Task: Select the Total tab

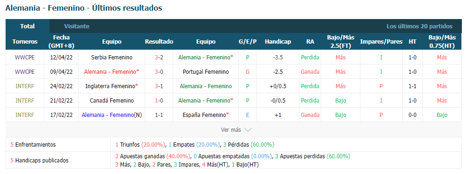Action: [27, 26]
